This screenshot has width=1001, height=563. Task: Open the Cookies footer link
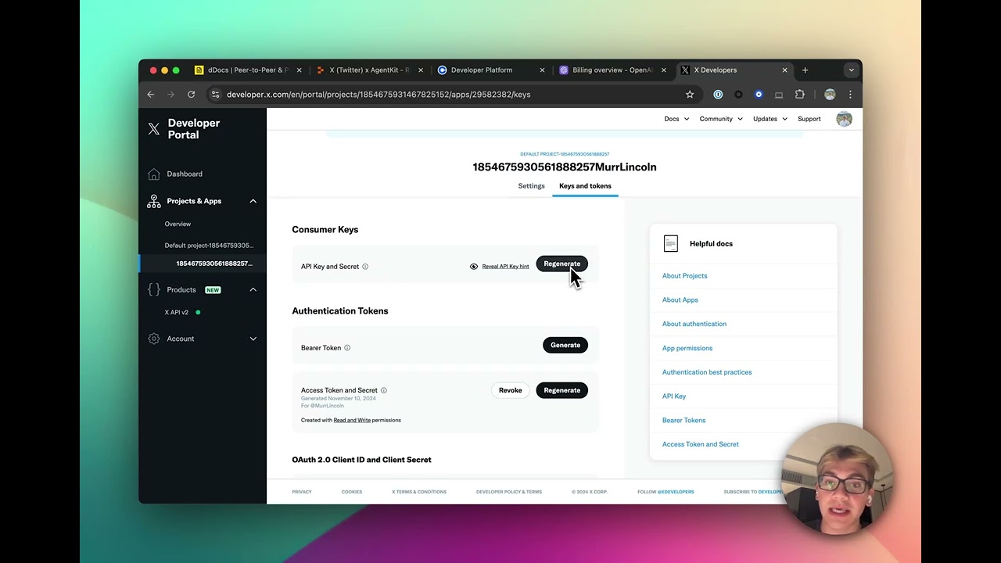pyautogui.click(x=351, y=492)
